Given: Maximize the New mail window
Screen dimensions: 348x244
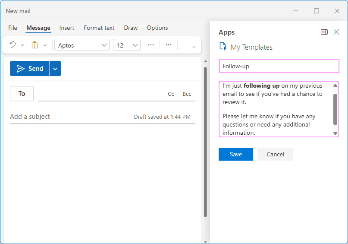Looking at the screenshot, I should pos(317,11).
